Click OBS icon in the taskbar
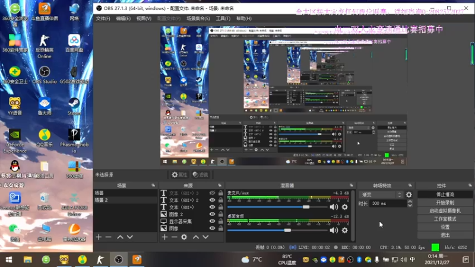475x267 pixels. (119, 259)
